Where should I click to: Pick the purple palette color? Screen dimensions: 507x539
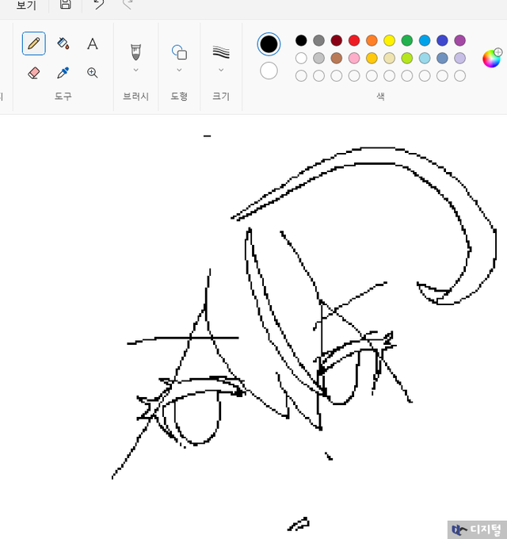tap(460, 40)
